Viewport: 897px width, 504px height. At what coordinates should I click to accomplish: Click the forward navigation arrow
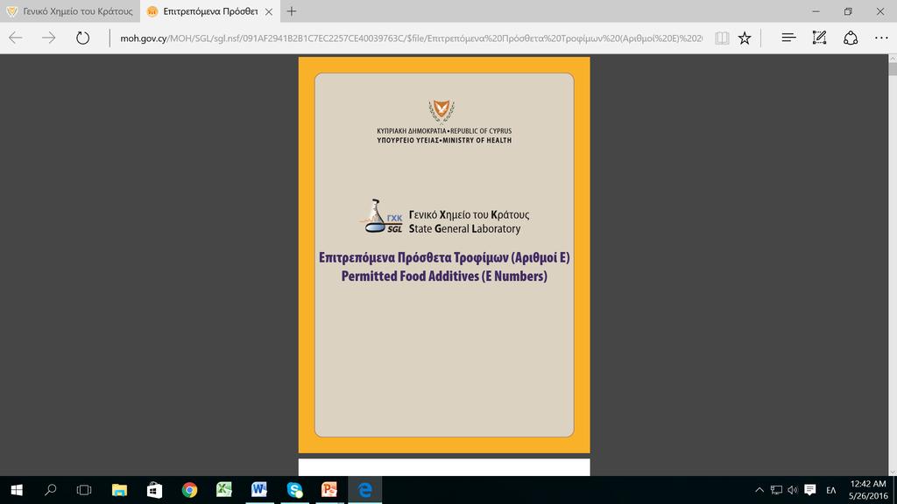tap(49, 38)
